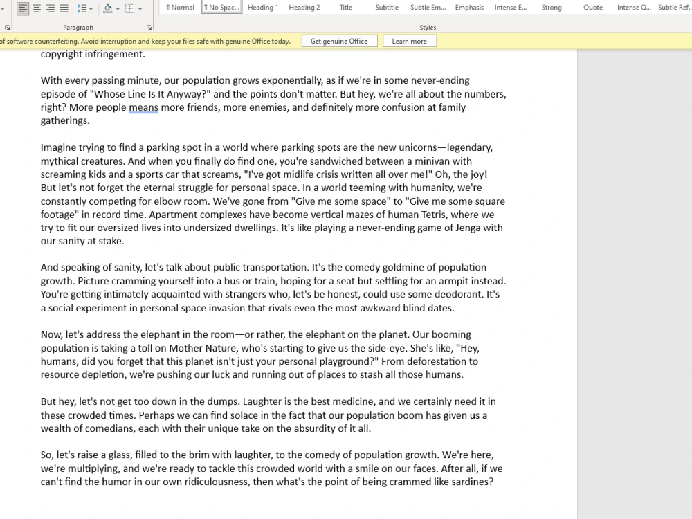Click the counterfeiting warning message text

pyautogui.click(x=145, y=41)
